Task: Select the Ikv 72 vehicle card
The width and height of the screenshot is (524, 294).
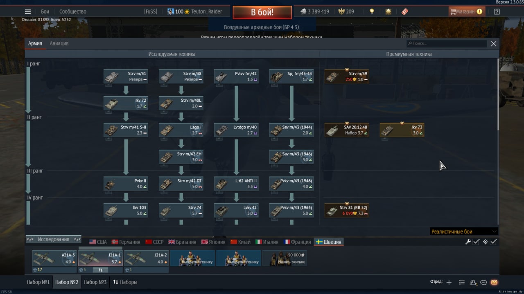Action: pyautogui.click(x=126, y=103)
